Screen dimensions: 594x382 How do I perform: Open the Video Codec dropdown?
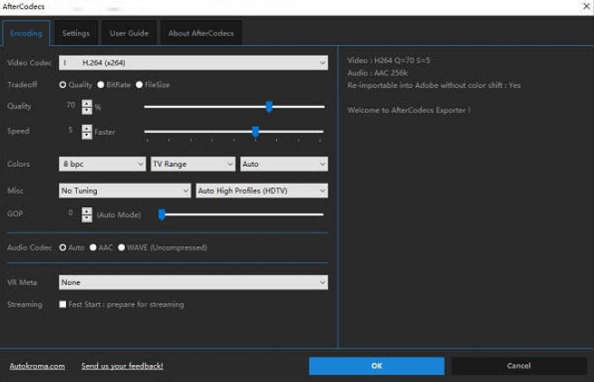coord(193,62)
